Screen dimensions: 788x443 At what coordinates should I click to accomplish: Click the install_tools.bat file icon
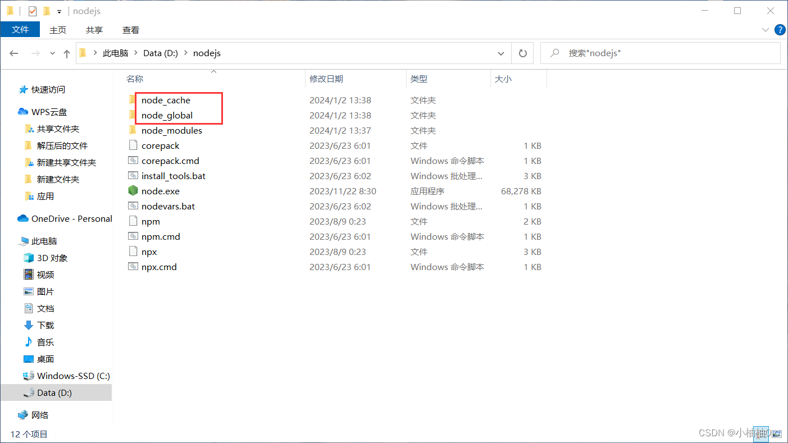133,176
